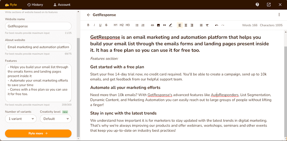Image resolution: width=287 pixels, height=141 pixels.
Task: Close the Rytr panel
Action: [280, 5]
